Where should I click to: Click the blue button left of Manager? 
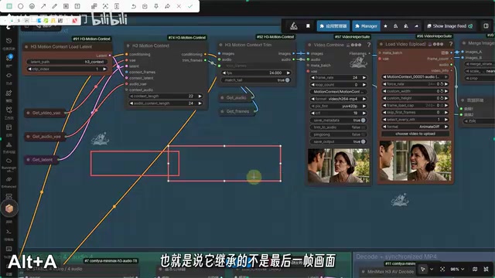(x=333, y=26)
